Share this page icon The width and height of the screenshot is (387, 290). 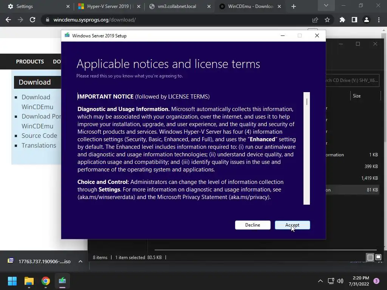click(x=315, y=20)
